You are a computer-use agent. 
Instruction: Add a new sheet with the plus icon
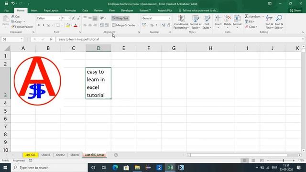(116, 155)
